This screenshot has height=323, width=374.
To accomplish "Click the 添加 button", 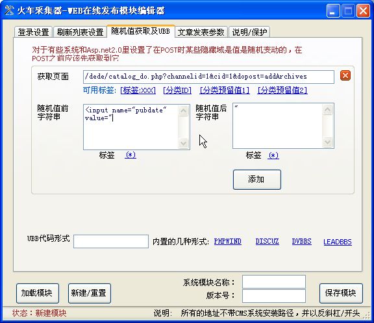I will (257, 179).
